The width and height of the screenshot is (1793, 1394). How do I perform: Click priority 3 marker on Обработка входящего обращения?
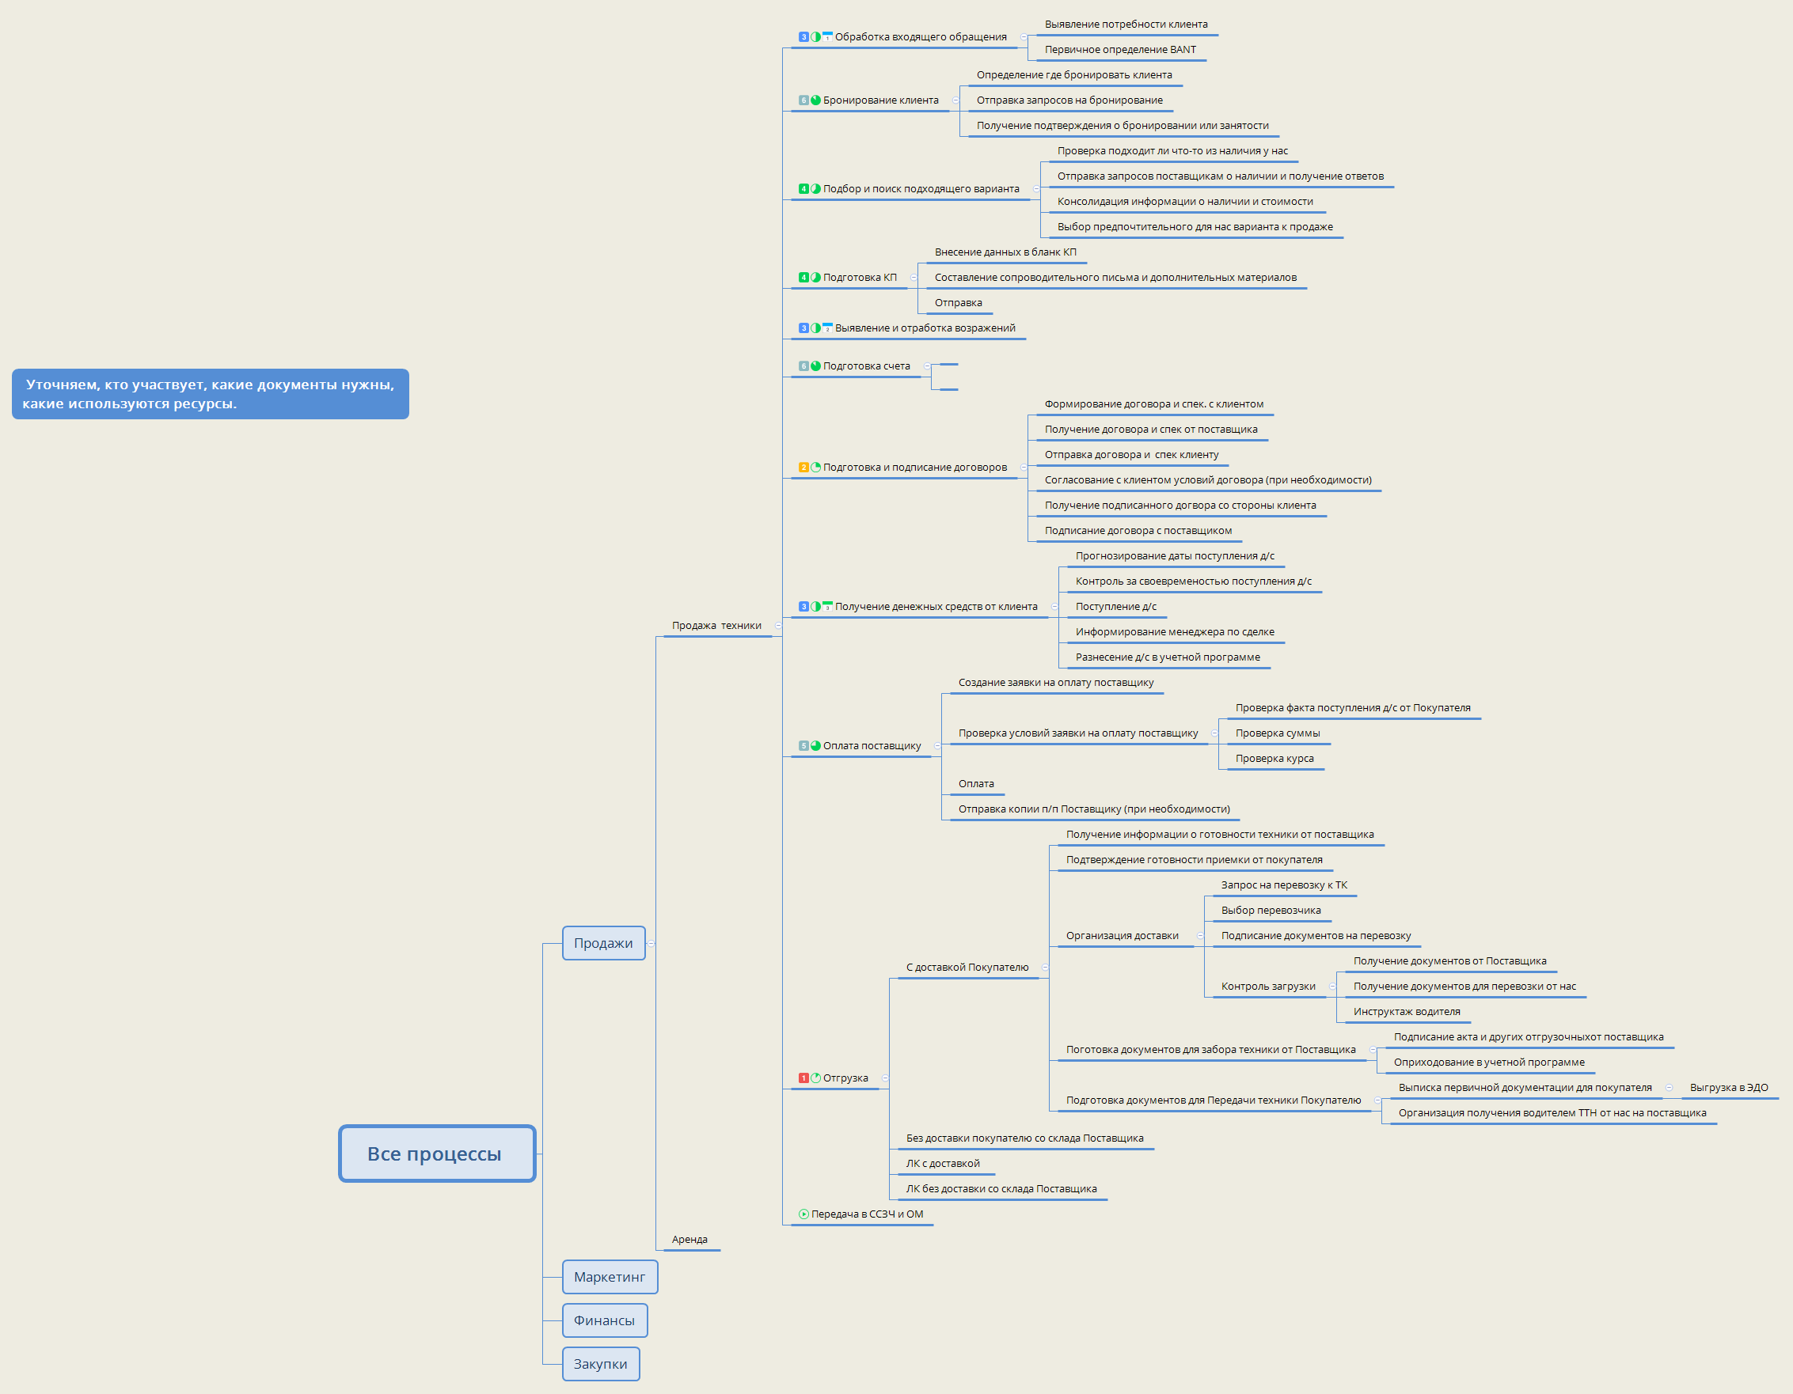(803, 37)
